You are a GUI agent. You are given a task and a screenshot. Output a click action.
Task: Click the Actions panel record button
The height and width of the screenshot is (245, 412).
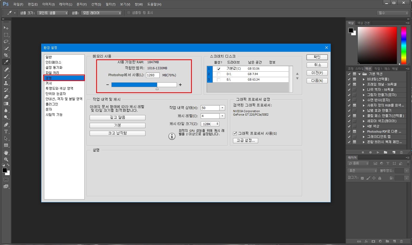370,152
